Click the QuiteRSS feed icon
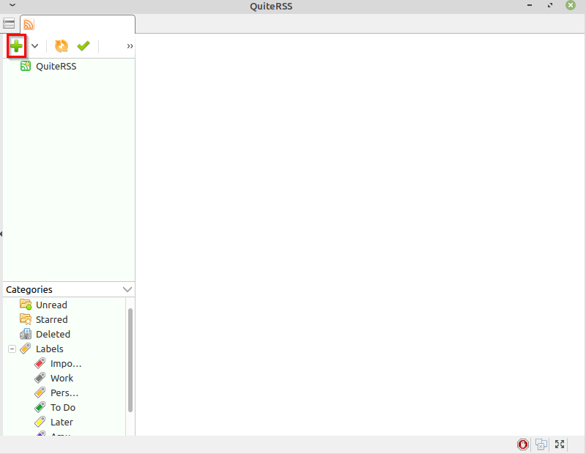This screenshot has width=586, height=454. (26, 66)
